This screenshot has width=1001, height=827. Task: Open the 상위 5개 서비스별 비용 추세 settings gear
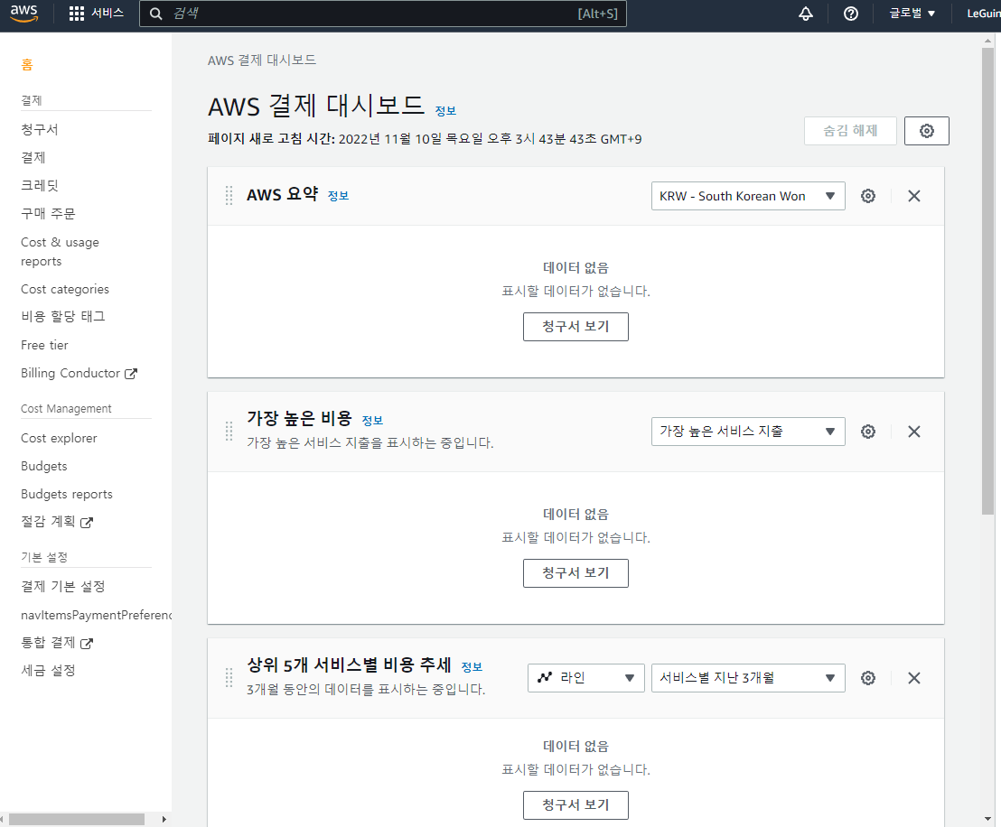click(867, 678)
